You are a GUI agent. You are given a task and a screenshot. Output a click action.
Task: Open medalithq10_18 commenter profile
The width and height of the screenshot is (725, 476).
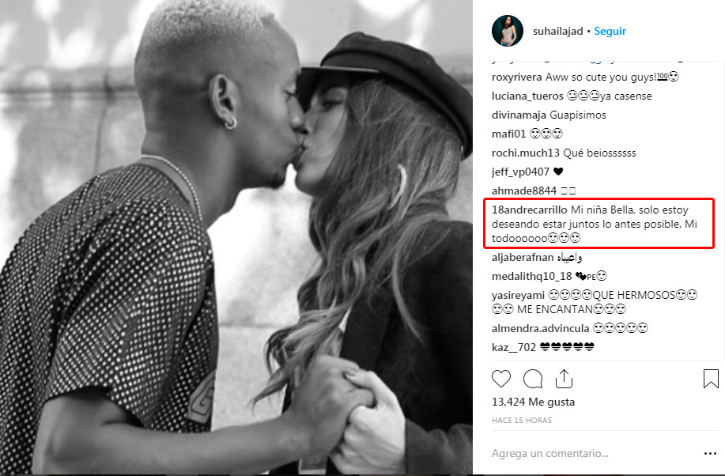pos(532,276)
